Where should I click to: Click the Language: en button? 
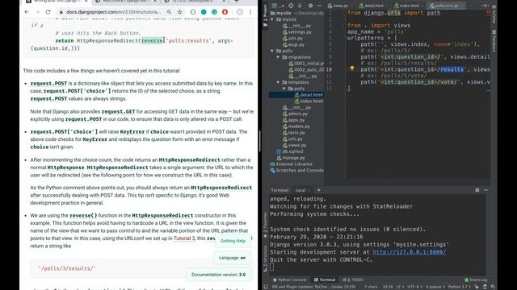tap(232, 258)
